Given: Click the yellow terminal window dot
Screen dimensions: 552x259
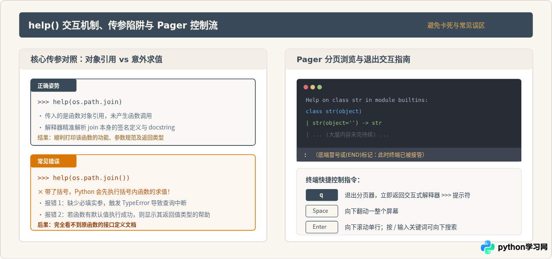Looking at the screenshot, I should pos(313,87).
